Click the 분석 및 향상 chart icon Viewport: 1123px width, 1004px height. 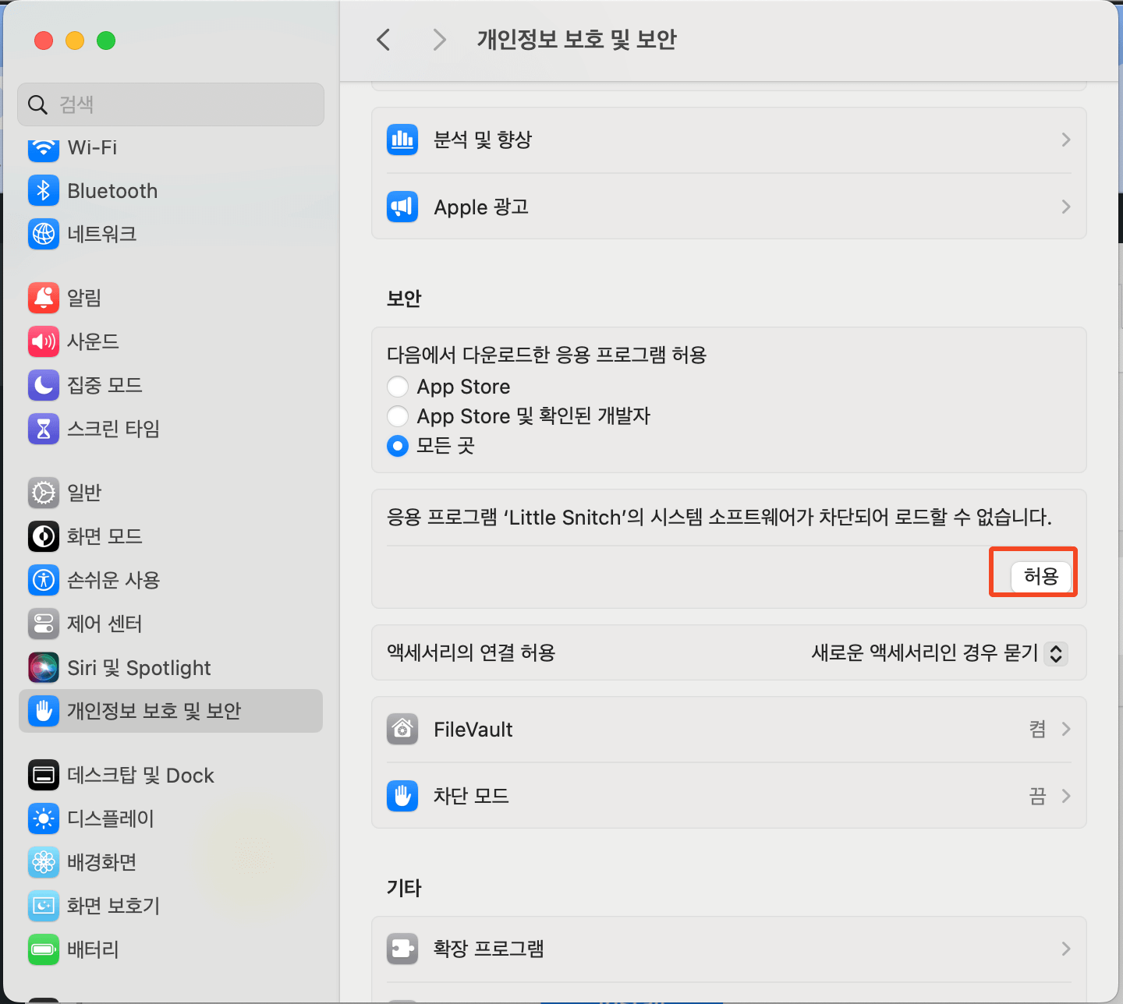pyautogui.click(x=402, y=140)
